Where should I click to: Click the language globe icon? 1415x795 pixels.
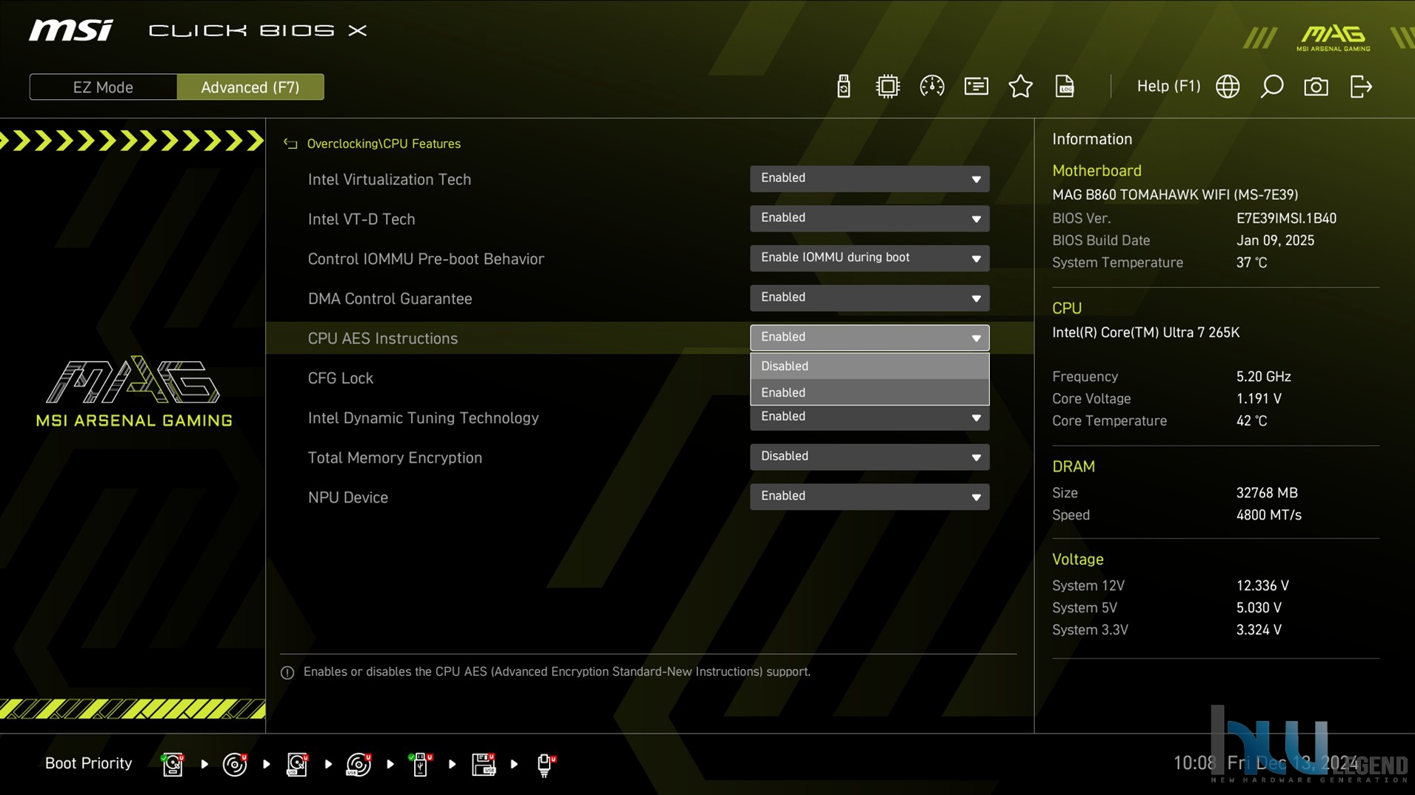1228,87
